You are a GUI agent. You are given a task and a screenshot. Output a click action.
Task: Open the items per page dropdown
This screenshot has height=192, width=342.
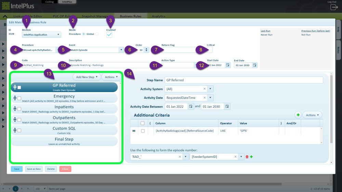coord(40,189)
